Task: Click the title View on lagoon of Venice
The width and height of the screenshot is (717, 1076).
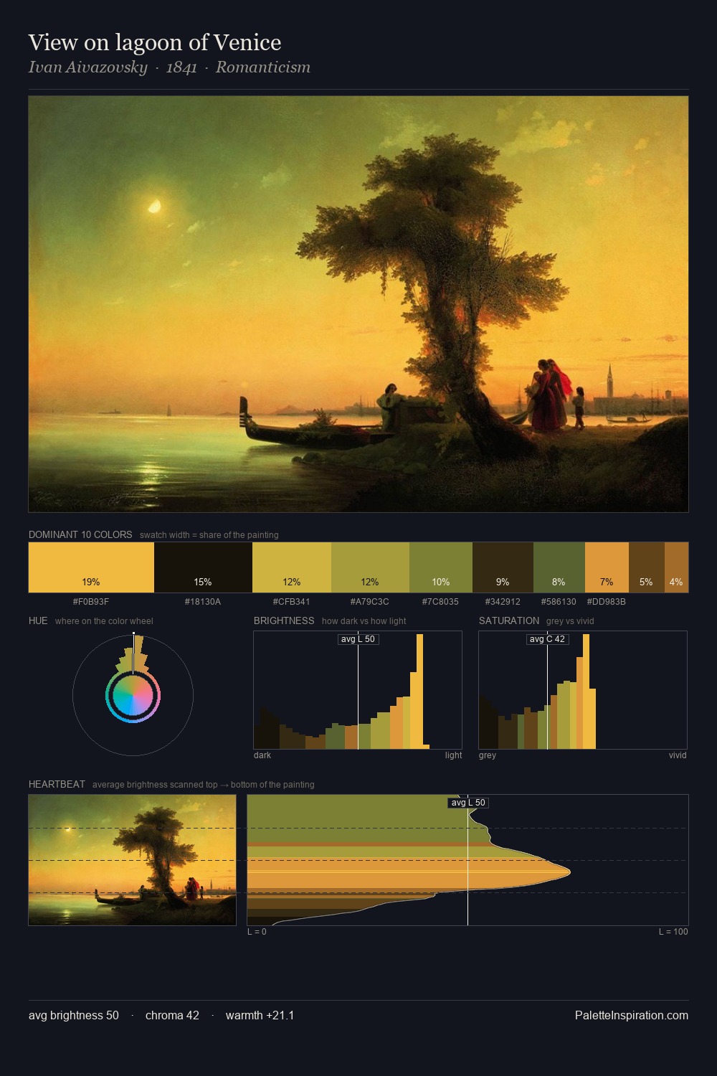Action: pyautogui.click(x=155, y=43)
